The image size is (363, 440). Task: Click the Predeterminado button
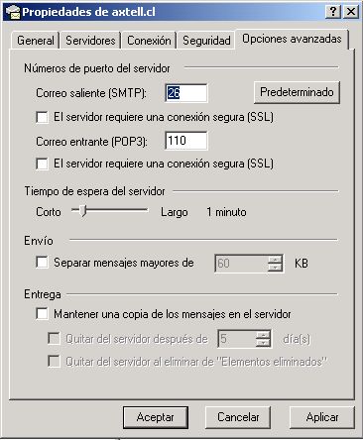pos(297,92)
